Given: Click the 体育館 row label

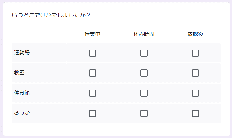Looking at the screenshot, I should [x=22, y=93].
